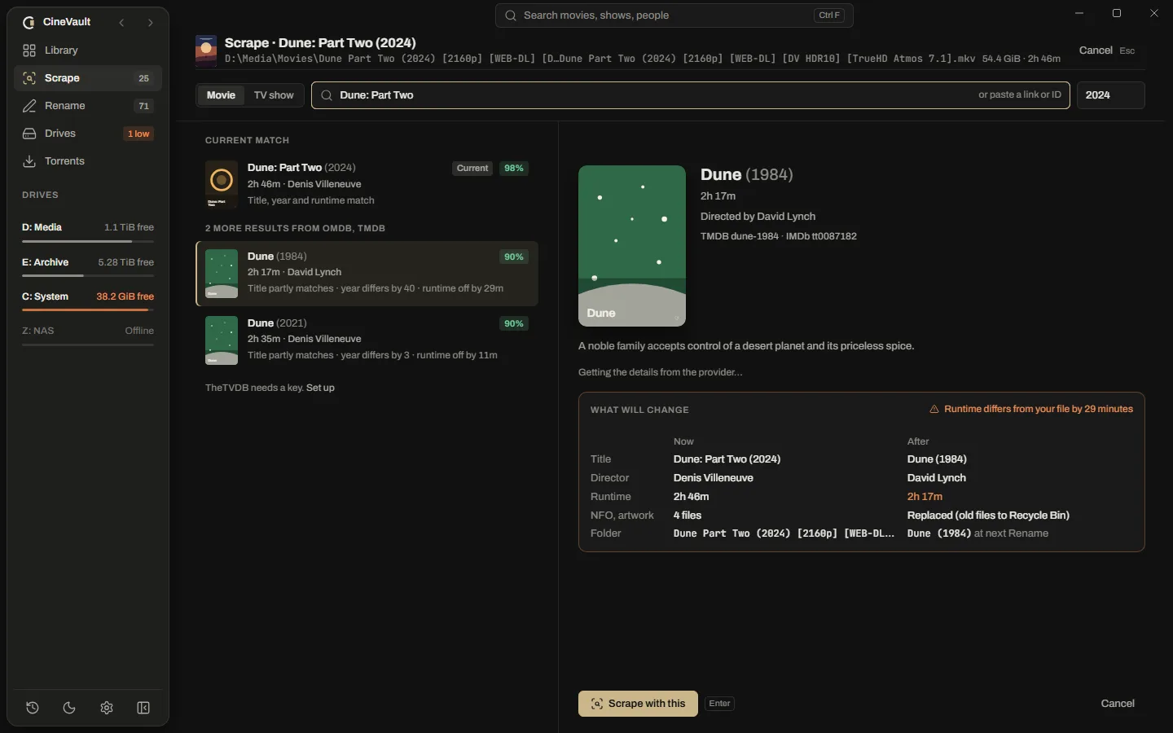Click the magnifier icon in query field
The height and width of the screenshot is (733, 1173).
point(327,95)
